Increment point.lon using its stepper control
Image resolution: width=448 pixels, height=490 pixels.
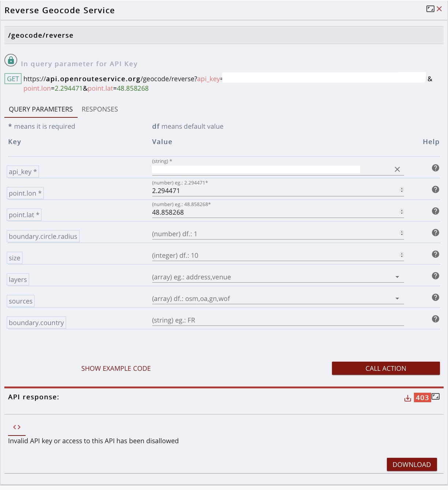tap(402, 189)
